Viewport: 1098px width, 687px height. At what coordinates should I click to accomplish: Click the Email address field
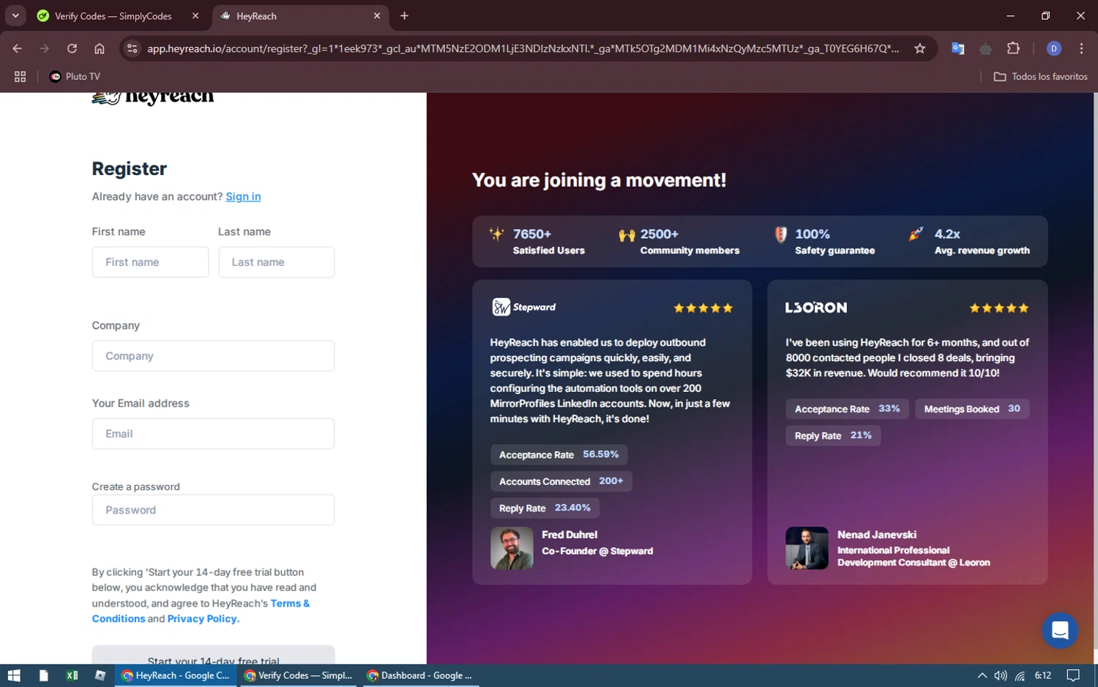(213, 434)
